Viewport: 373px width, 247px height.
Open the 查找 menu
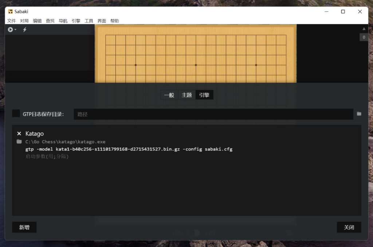coord(50,21)
